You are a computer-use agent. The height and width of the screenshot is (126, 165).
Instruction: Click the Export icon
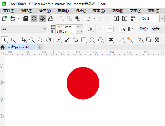tap(125, 18)
